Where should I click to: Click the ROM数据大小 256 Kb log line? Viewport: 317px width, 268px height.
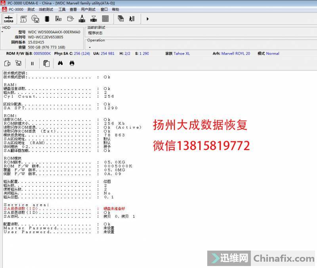(x=64, y=124)
